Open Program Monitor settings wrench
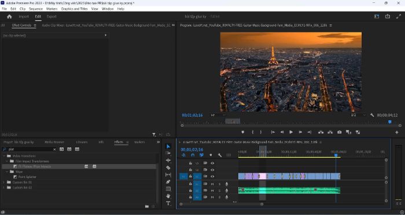 coord(372,115)
